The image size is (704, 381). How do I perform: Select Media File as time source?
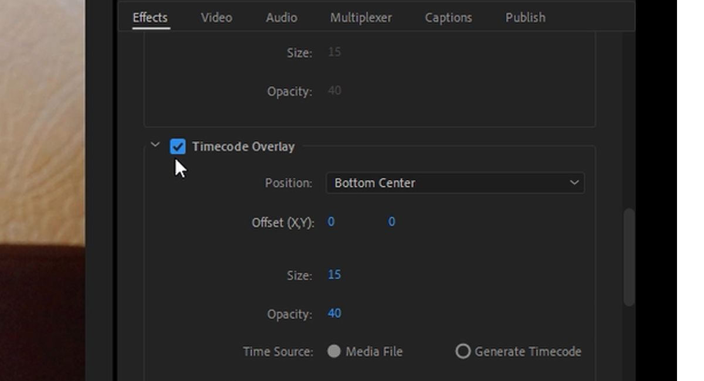pyautogui.click(x=336, y=352)
